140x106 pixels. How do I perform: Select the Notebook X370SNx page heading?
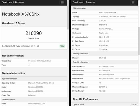tap(21, 14)
